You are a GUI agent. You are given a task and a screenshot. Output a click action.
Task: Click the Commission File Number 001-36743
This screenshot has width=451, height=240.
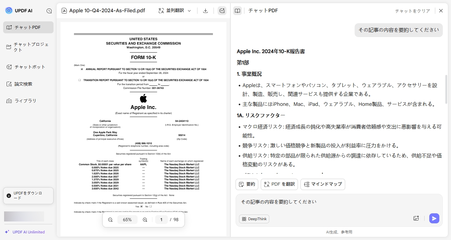(x=143, y=88)
